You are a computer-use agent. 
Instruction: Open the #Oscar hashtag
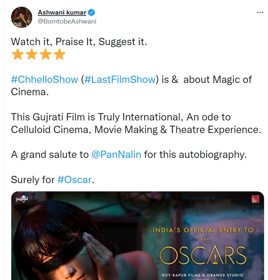74,179
